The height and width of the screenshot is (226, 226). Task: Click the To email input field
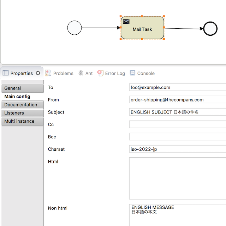point(177,87)
